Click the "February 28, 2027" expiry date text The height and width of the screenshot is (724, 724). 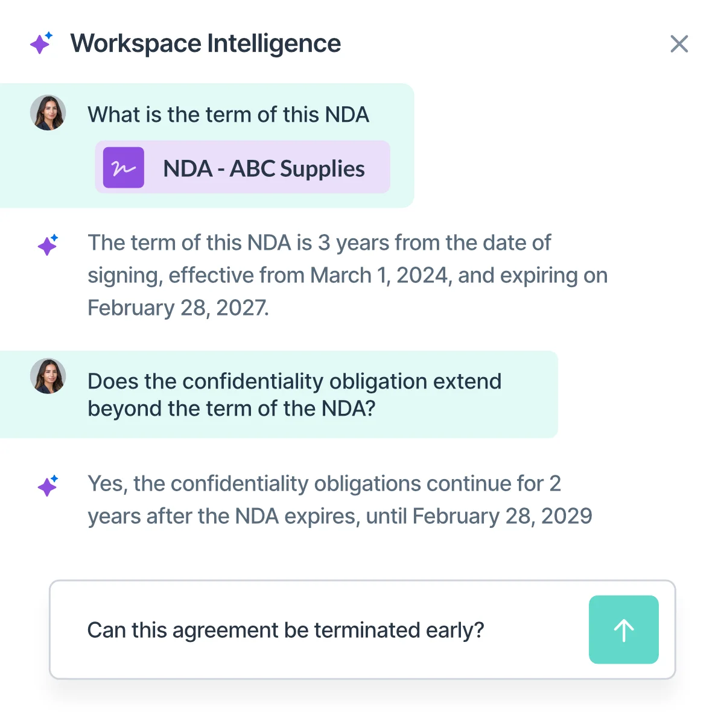[x=178, y=308]
